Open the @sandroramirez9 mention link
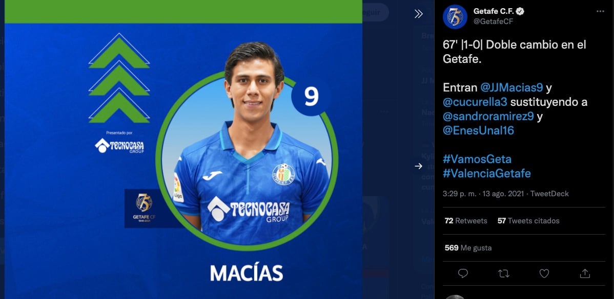This screenshot has width=614, height=299. [488, 117]
